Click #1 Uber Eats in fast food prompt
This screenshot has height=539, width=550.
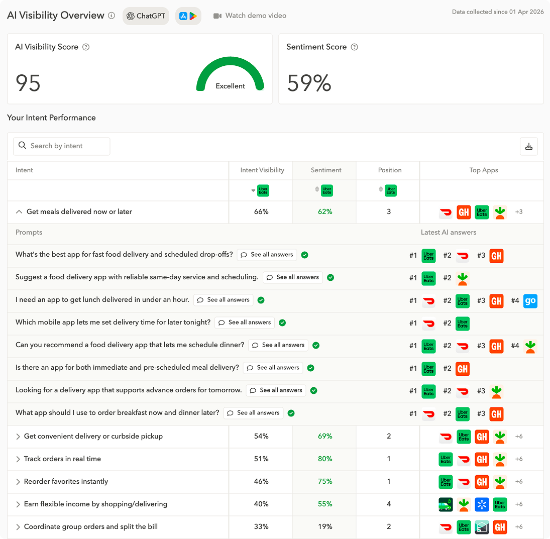(x=428, y=256)
